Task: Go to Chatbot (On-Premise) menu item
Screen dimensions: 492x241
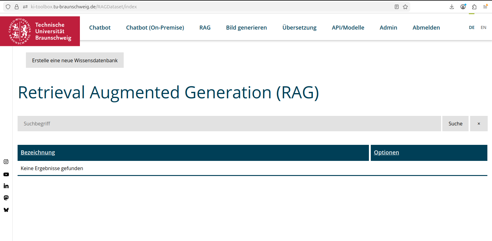Action: (155, 28)
